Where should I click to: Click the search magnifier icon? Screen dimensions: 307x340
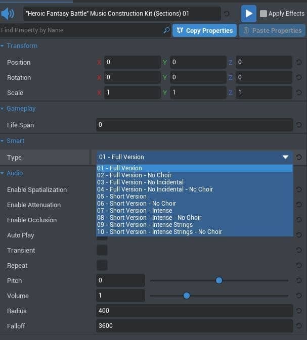point(166,31)
